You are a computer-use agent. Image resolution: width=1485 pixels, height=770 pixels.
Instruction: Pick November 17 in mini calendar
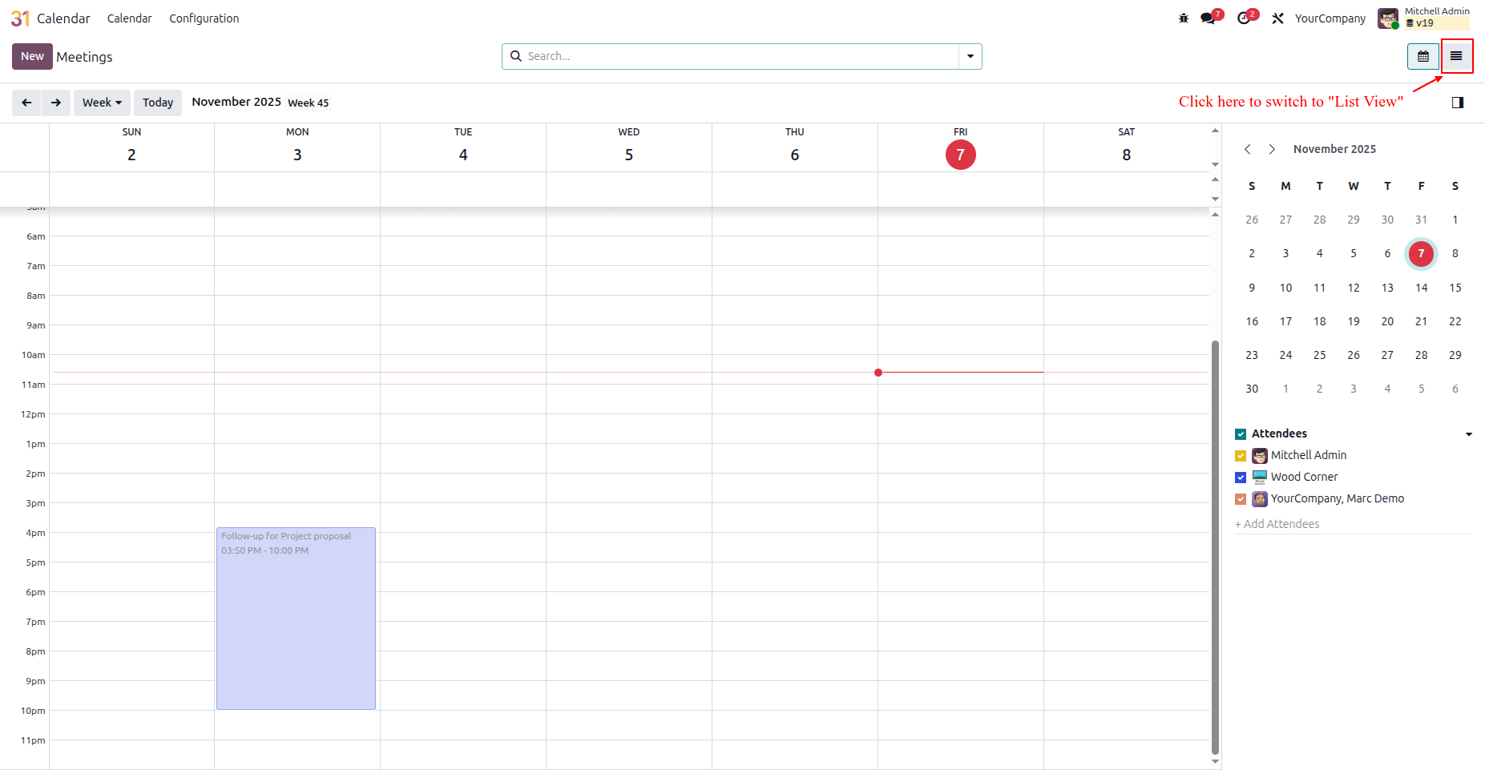[1285, 321]
